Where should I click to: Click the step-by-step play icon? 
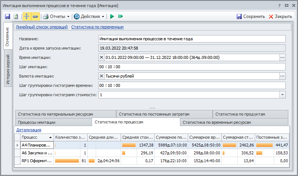pyautogui.click(x=120, y=16)
